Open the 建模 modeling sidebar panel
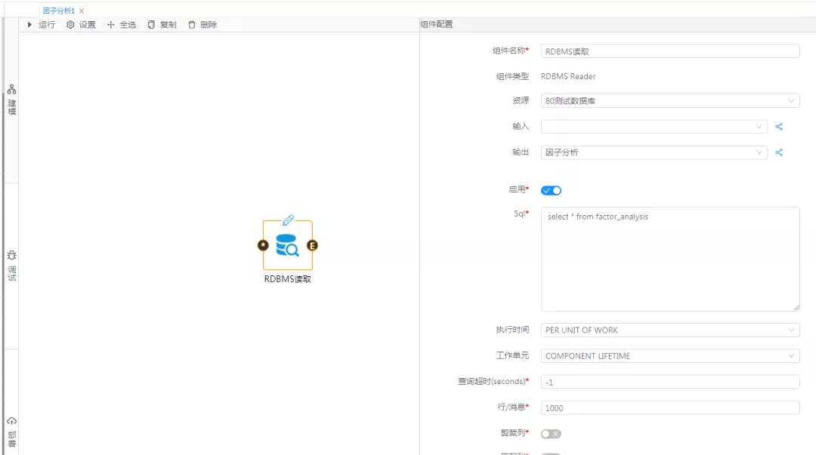816x455 pixels. pos(11,100)
